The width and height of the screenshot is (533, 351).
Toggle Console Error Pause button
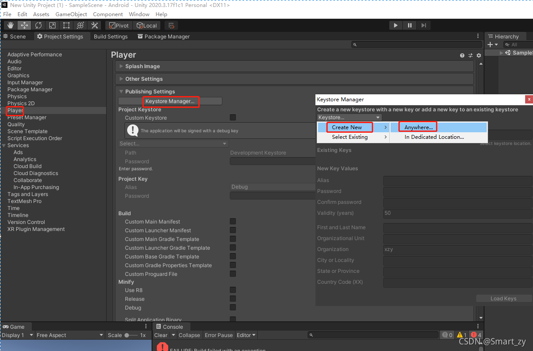click(x=219, y=335)
